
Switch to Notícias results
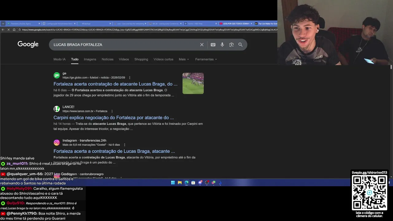click(x=107, y=59)
